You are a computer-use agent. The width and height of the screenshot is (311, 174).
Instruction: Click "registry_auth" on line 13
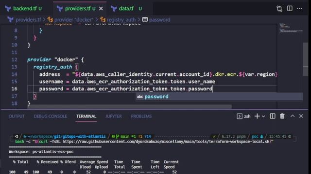click(x=52, y=67)
